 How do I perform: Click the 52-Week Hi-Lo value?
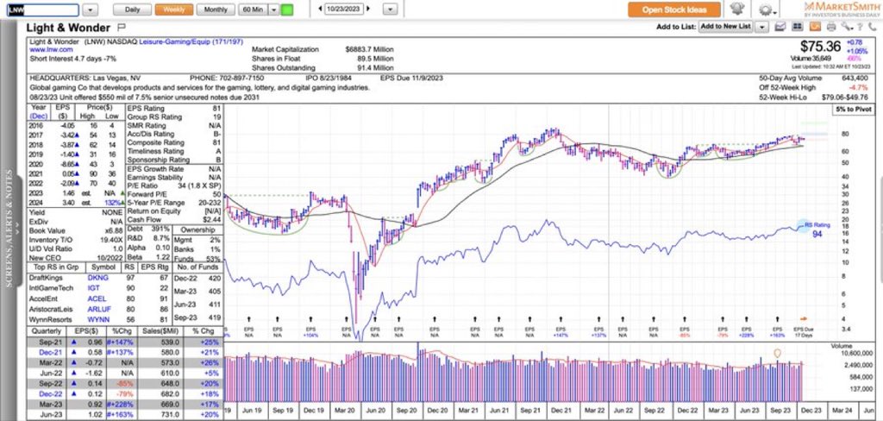844,99
